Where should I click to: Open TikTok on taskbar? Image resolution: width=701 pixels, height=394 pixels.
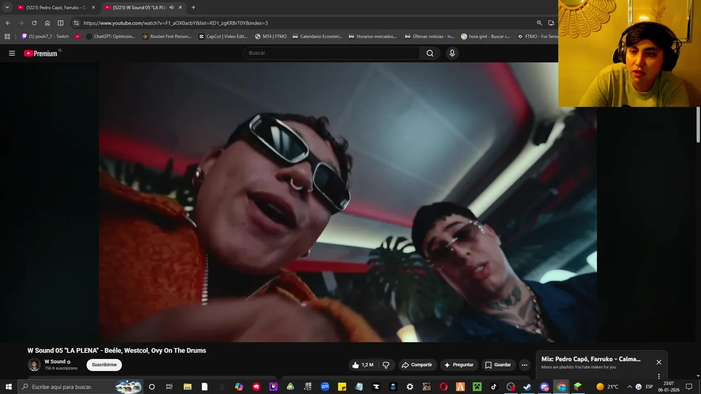tap(493, 387)
